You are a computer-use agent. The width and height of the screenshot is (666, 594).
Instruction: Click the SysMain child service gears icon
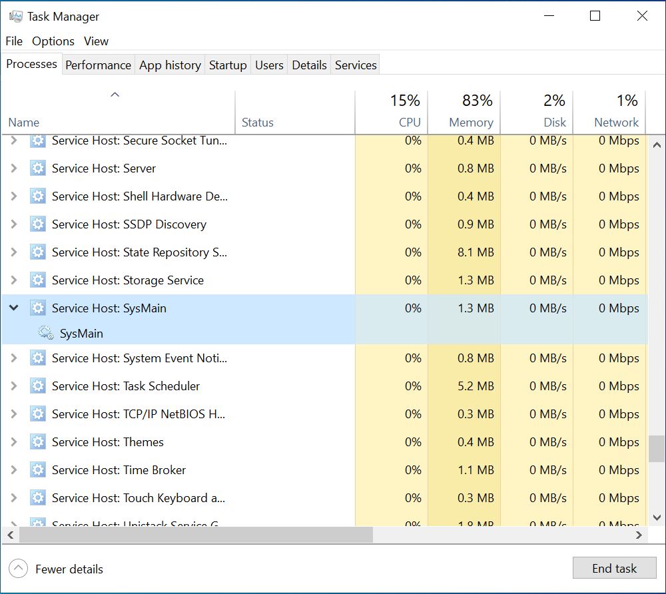[x=46, y=333]
